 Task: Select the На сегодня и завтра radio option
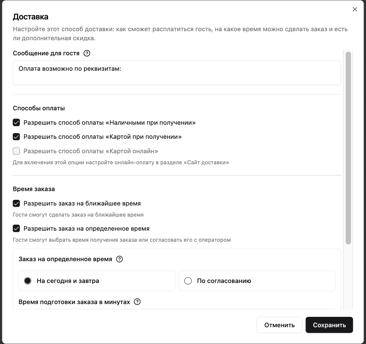(x=97, y=281)
